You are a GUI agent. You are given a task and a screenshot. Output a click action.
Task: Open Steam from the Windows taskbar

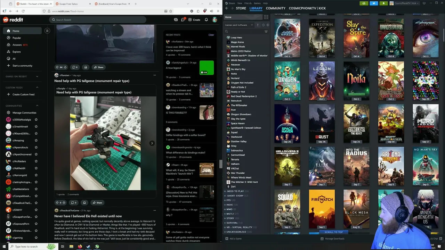point(88,247)
